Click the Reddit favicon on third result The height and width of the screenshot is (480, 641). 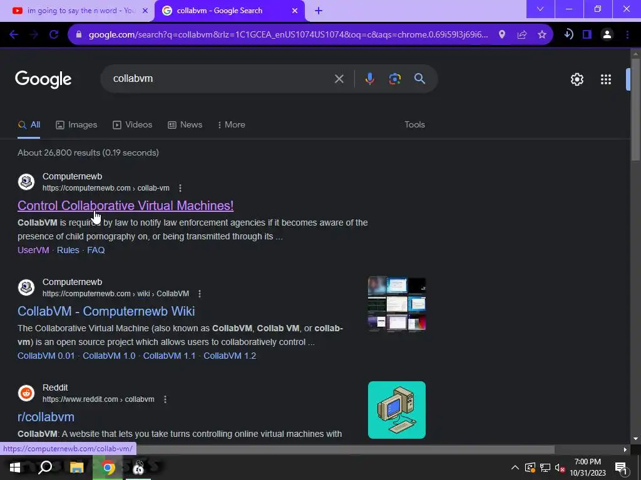(x=26, y=393)
